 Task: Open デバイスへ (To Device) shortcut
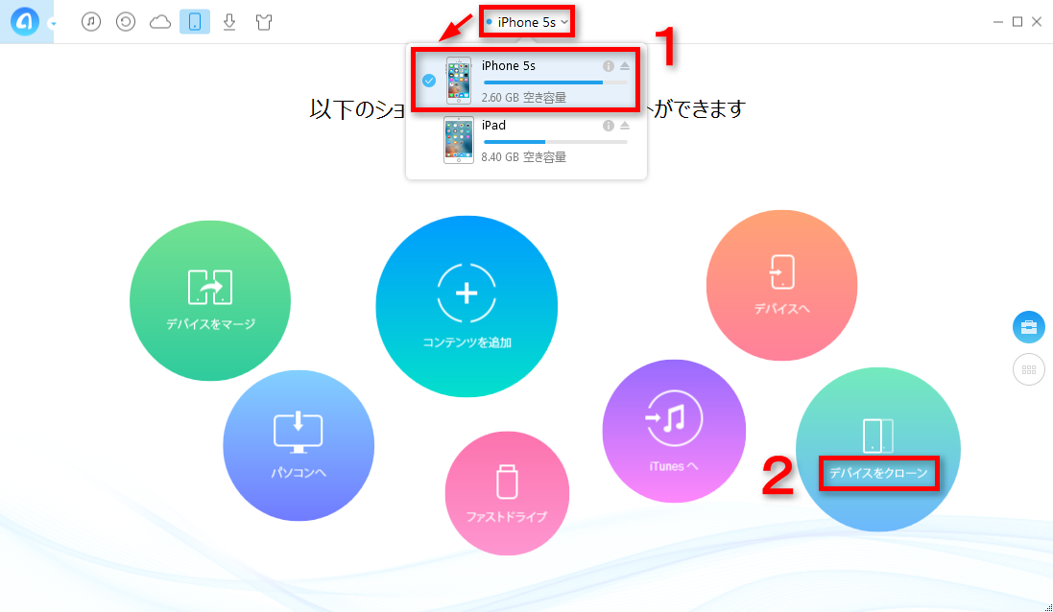point(781,285)
